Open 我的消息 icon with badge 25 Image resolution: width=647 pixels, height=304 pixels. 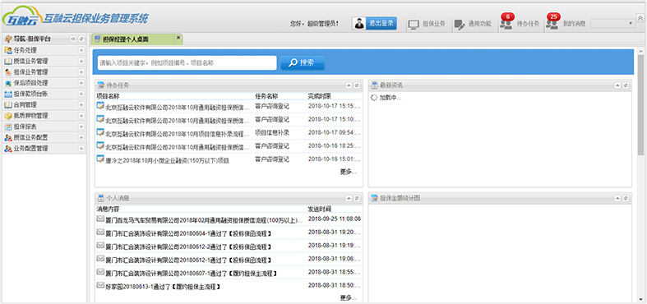tap(552, 23)
